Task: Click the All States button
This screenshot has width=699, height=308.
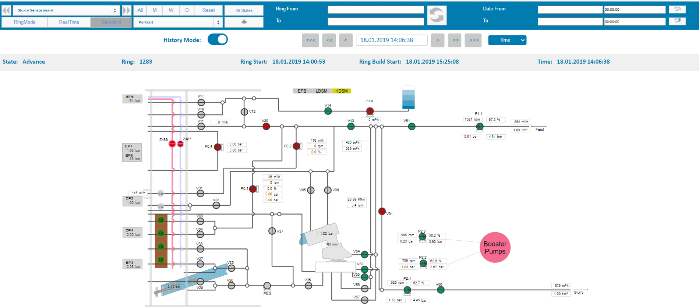Action: (244, 10)
